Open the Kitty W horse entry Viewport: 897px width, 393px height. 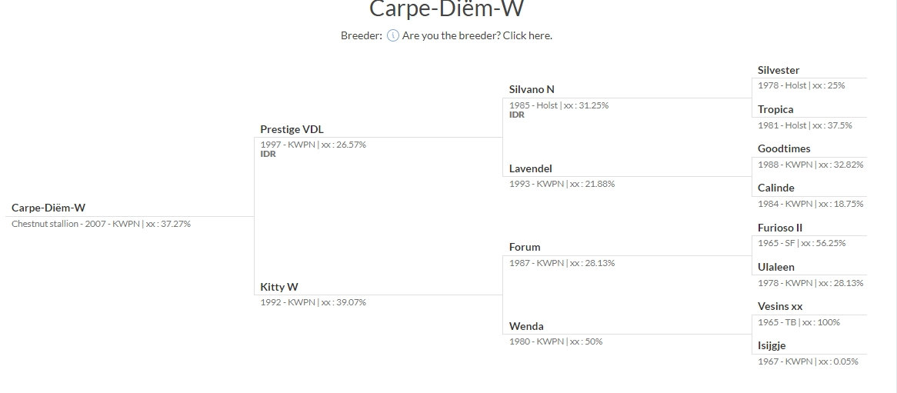[279, 287]
